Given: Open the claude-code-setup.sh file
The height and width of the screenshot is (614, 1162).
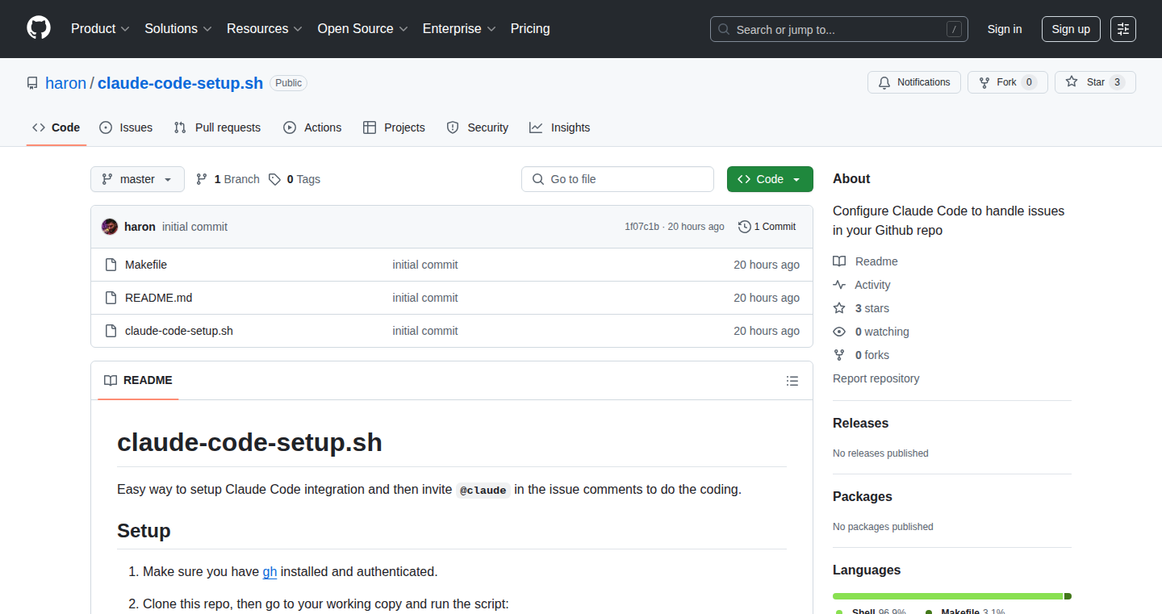Looking at the screenshot, I should [179, 331].
